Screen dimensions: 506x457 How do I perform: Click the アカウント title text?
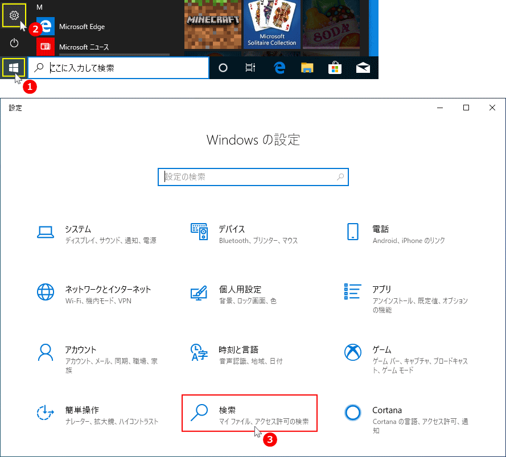point(81,350)
